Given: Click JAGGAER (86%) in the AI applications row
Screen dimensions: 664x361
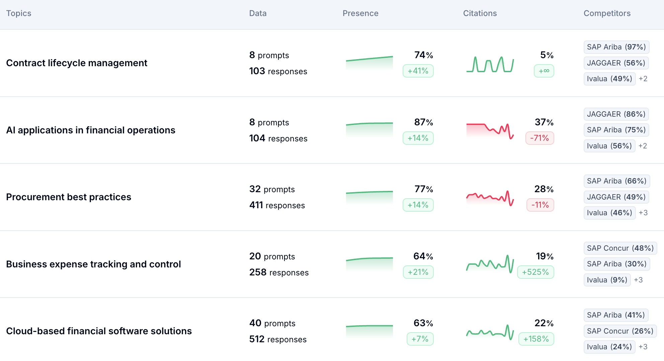Looking at the screenshot, I should point(616,114).
